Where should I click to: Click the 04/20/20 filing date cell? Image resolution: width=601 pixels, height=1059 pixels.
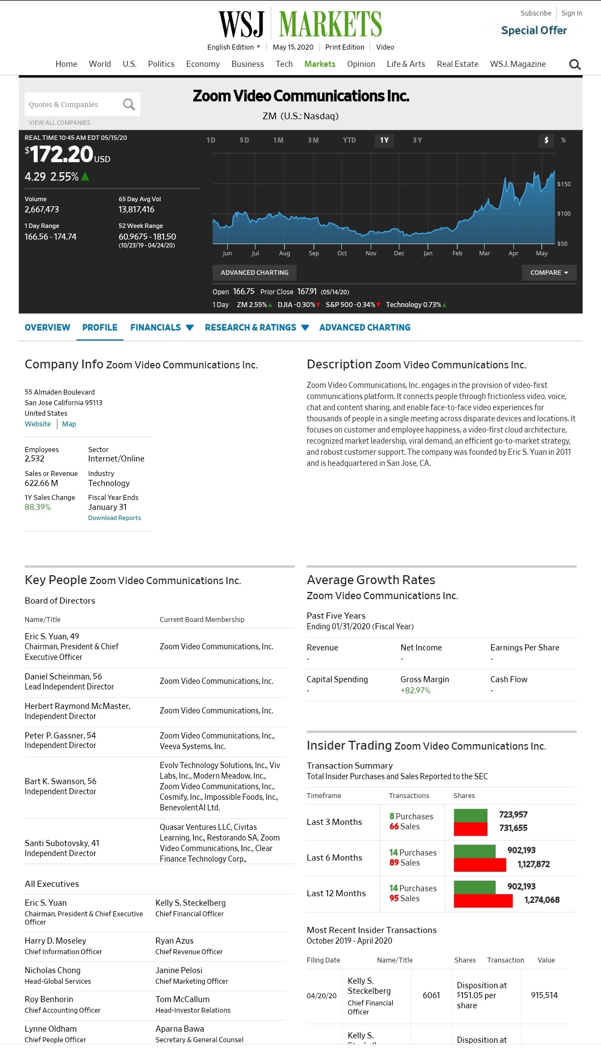[x=322, y=996]
